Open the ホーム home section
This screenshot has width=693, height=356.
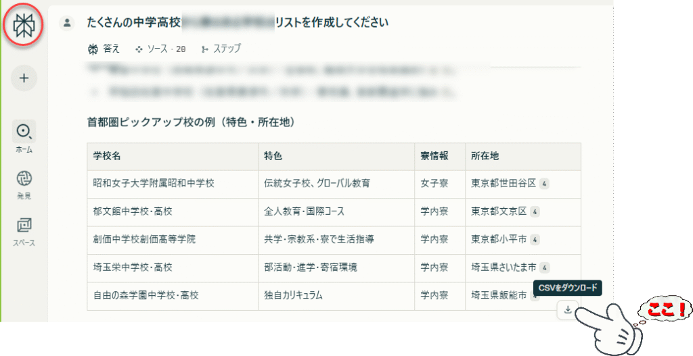coord(24,137)
